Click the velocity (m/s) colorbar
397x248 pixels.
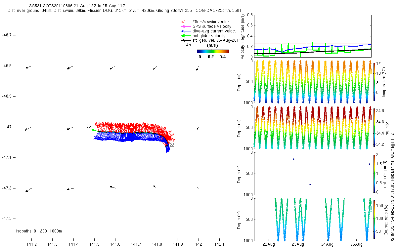point(213,51)
